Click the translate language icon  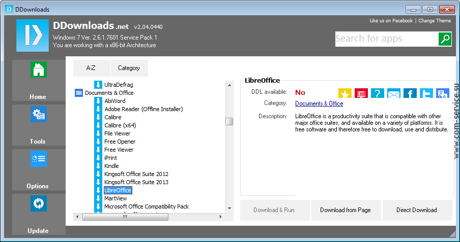pos(442,93)
